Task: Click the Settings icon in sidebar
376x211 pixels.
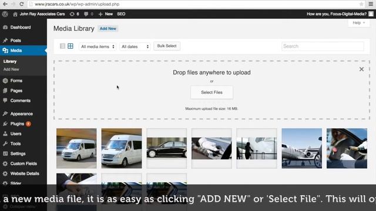Action: tap(5, 154)
